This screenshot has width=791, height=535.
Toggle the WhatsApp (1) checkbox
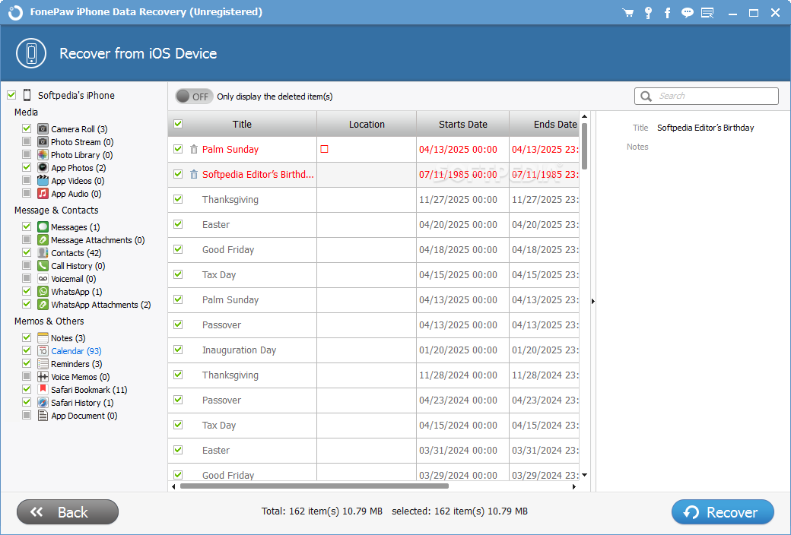[27, 292]
